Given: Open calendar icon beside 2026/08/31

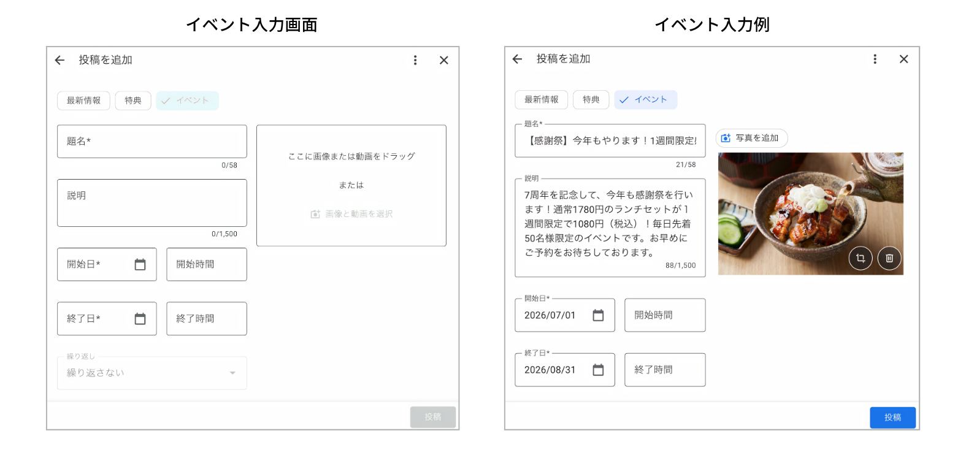Looking at the screenshot, I should [598, 370].
